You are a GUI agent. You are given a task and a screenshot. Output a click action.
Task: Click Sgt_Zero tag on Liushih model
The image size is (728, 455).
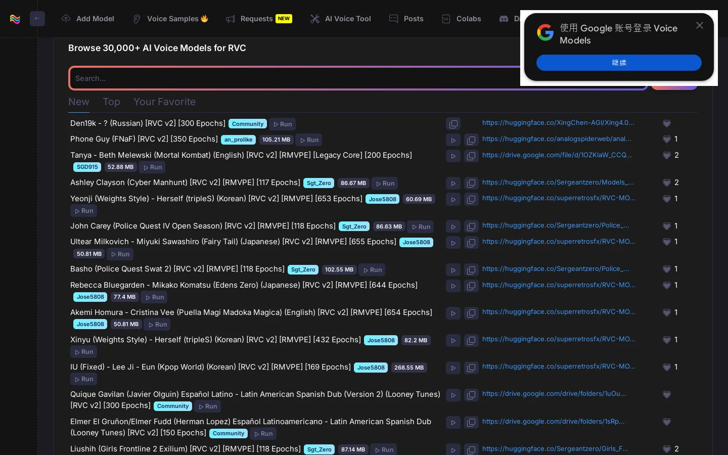[x=319, y=449]
